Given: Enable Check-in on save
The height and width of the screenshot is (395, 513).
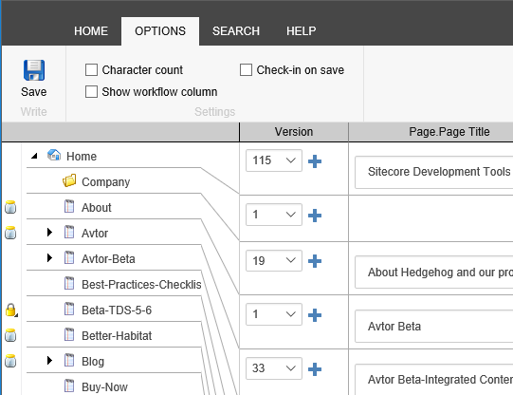Looking at the screenshot, I should coord(246,69).
